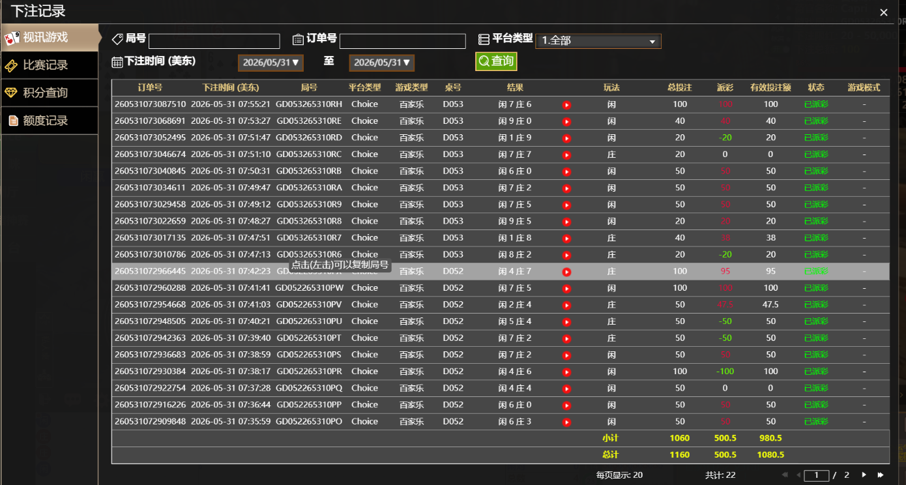Image resolution: width=906 pixels, height=485 pixels.
Task: Jump to first page arrow
Action: coord(785,475)
